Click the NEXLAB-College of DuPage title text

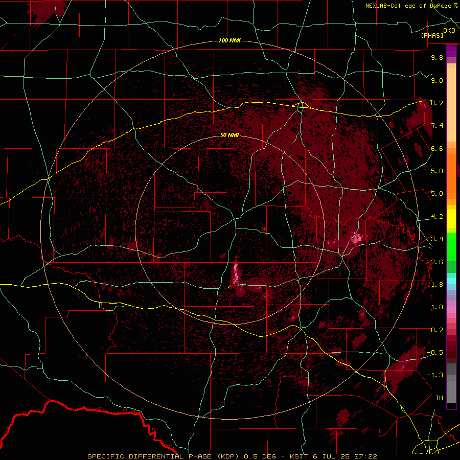[x=408, y=6]
